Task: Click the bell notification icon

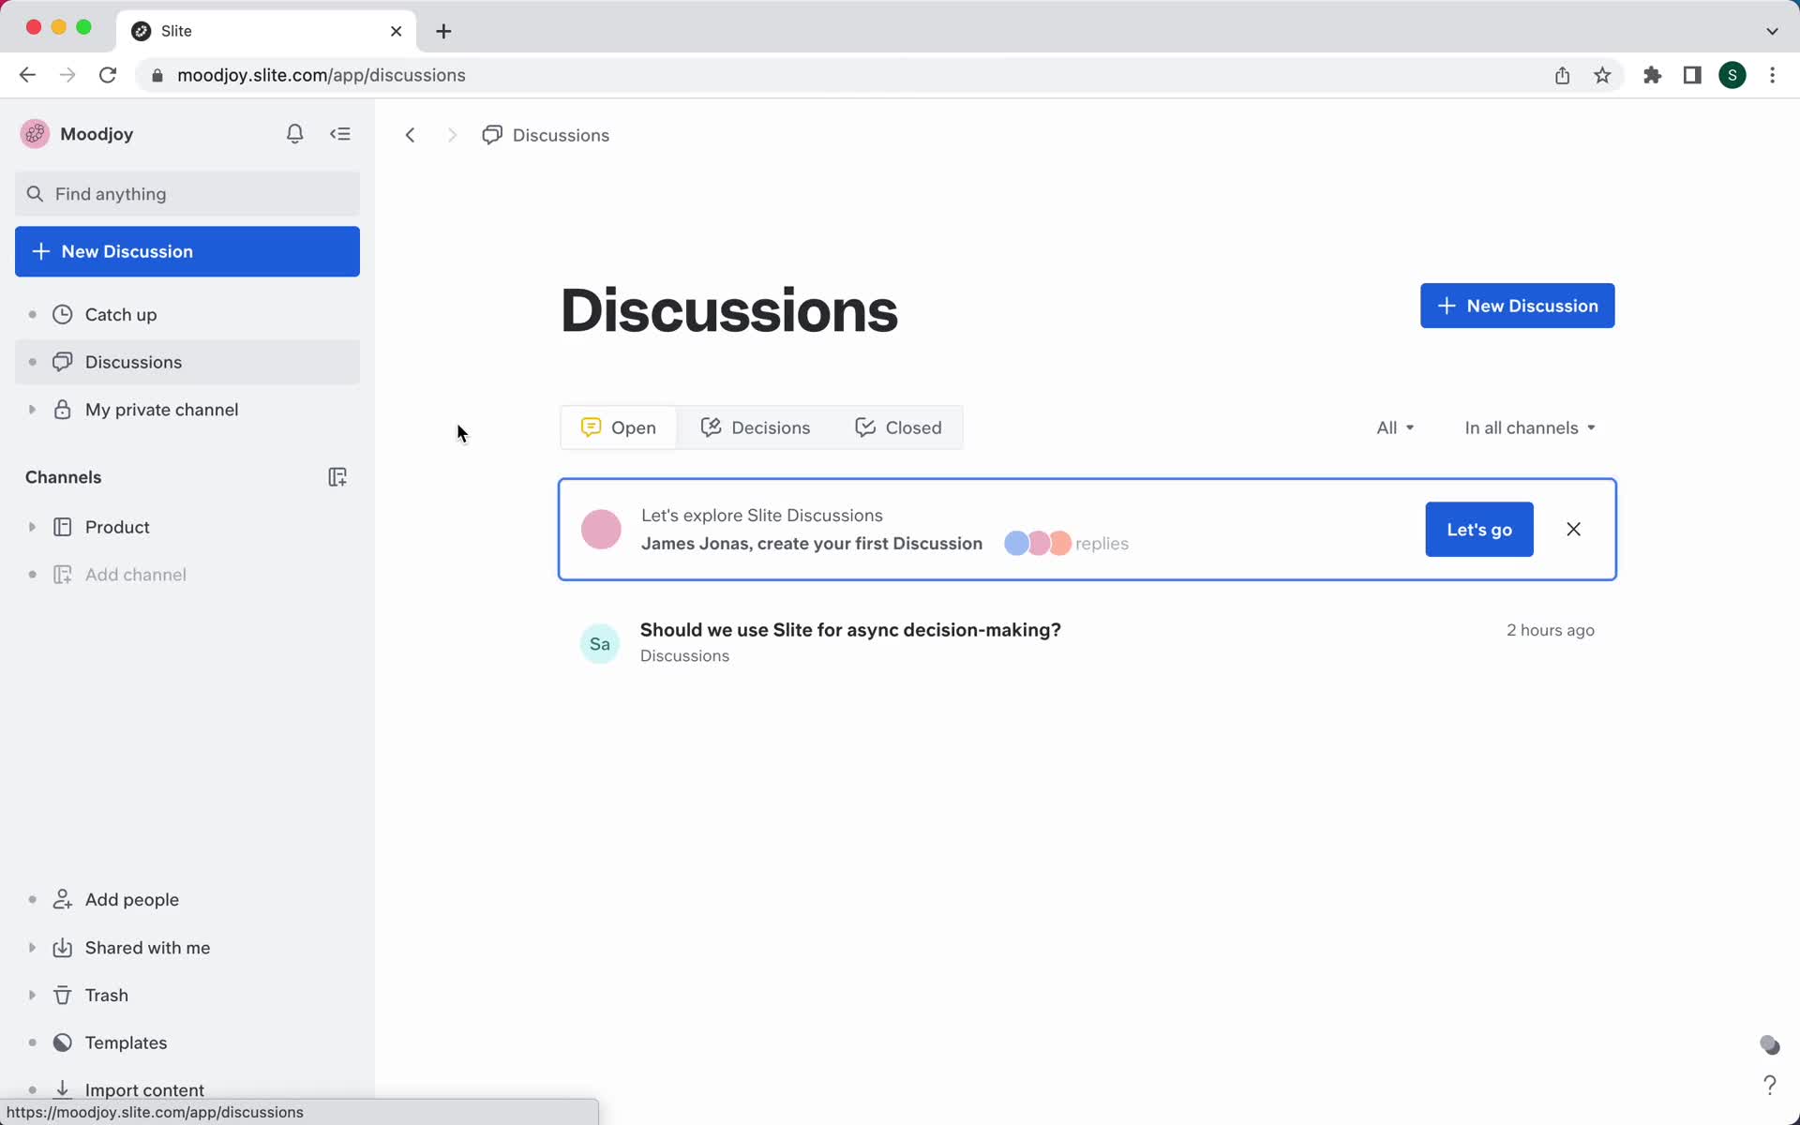Action: pyautogui.click(x=295, y=133)
